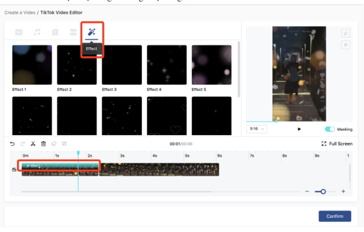Click the Confirm button
The image size is (364, 232).
(x=335, y=216)
